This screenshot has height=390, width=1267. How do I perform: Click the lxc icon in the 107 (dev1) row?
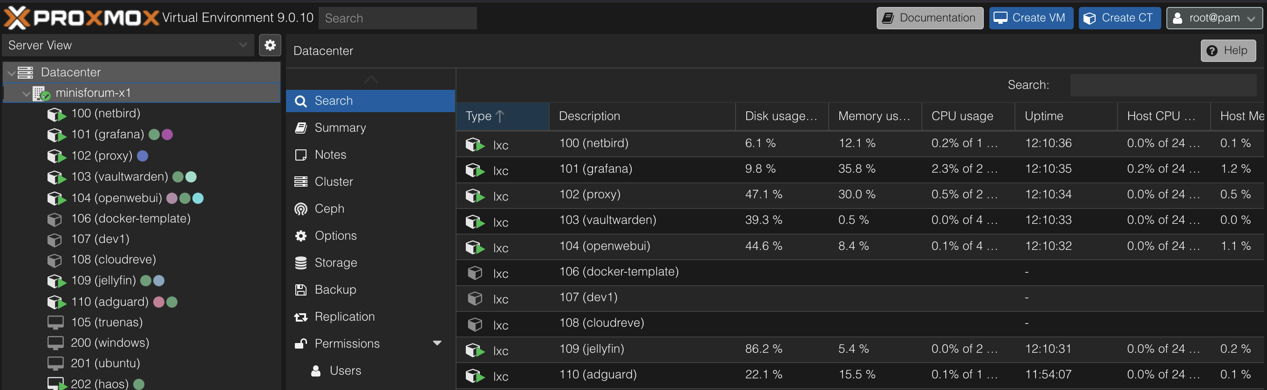pos(475,298)
